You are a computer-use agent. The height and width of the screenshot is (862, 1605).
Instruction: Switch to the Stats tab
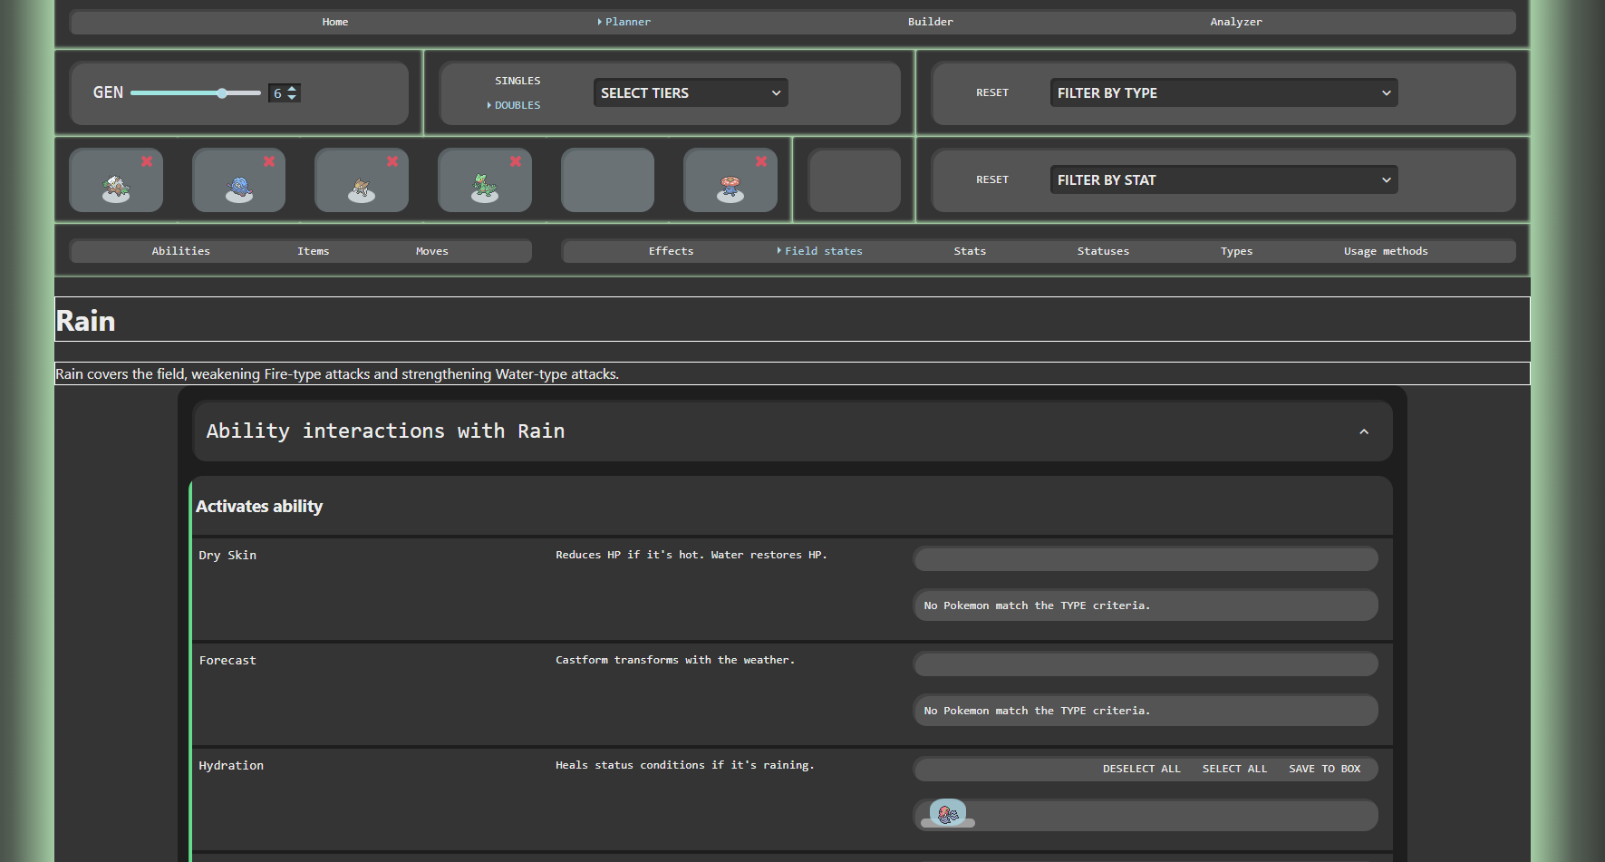(x=970, y=251)
